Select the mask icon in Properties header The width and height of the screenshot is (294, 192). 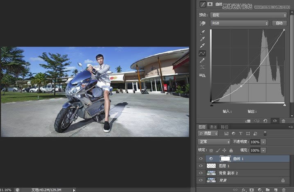click(210, 4)
